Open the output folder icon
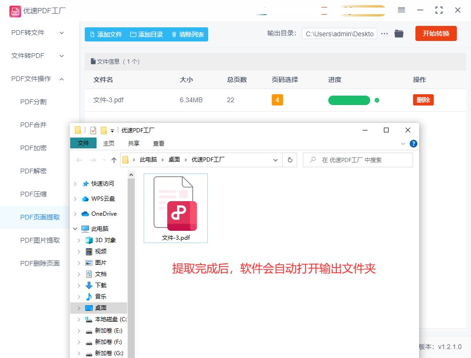 399,33
